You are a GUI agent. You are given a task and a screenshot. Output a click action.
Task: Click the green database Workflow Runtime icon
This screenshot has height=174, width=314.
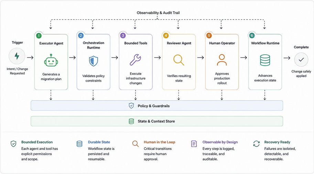pos(265,60)
